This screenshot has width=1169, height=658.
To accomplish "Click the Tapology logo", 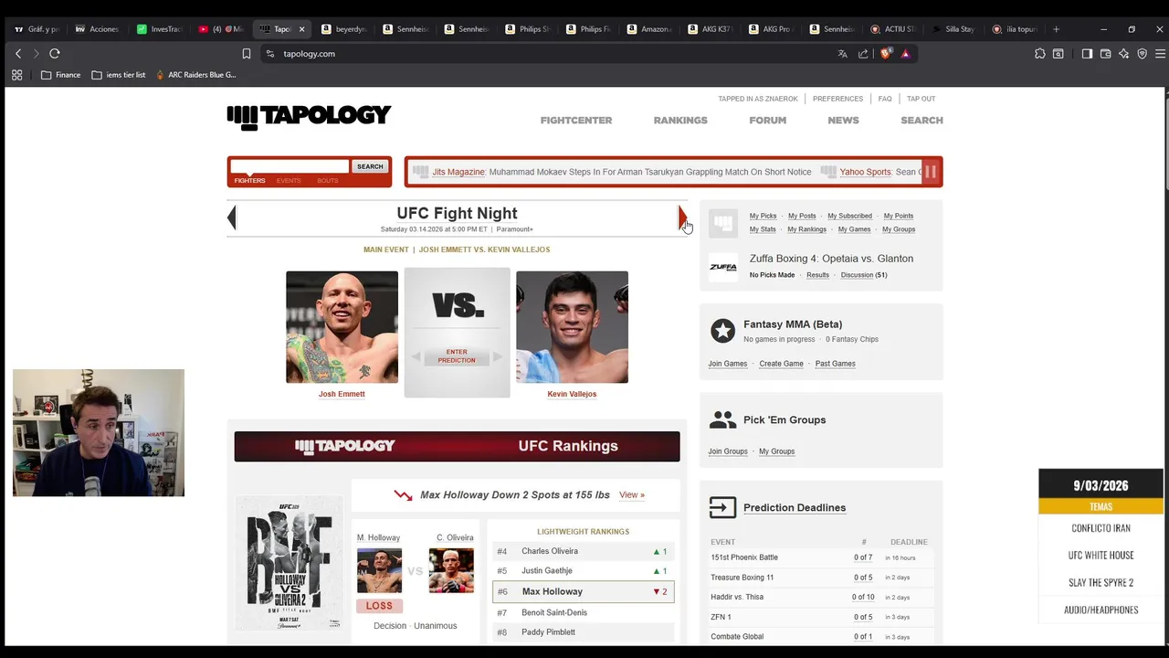I will pyautogui.click(x=309, y=116).
